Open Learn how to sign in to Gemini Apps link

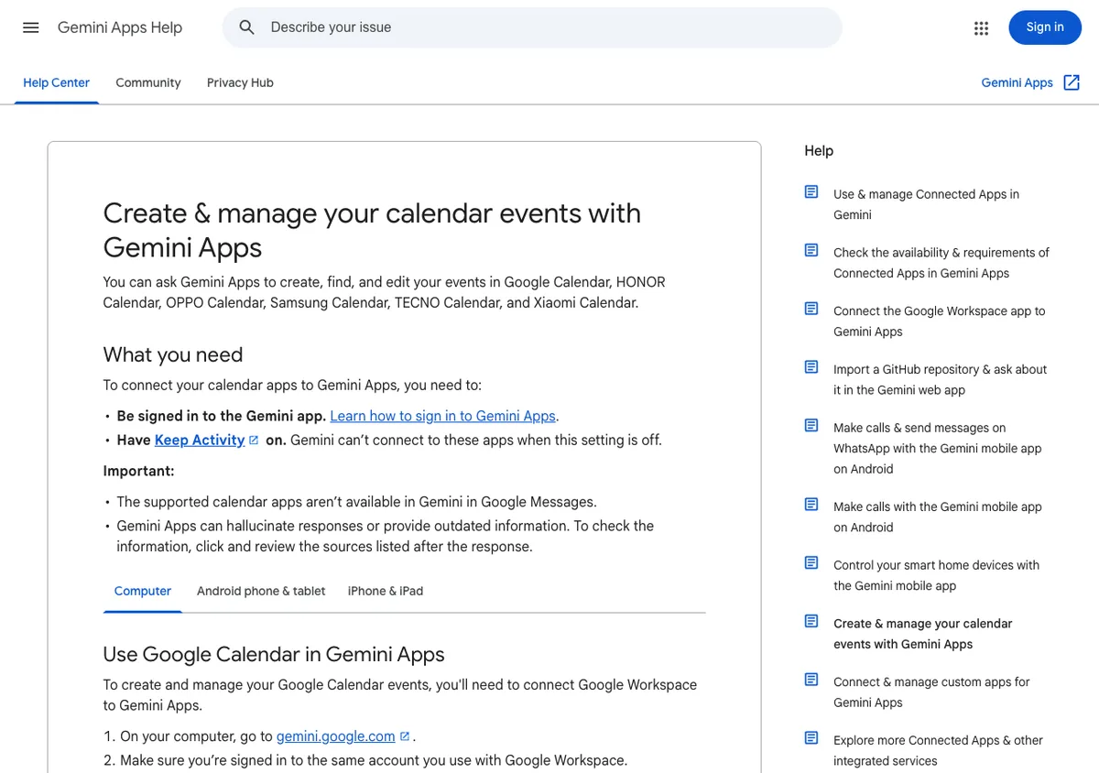[443, 416]
